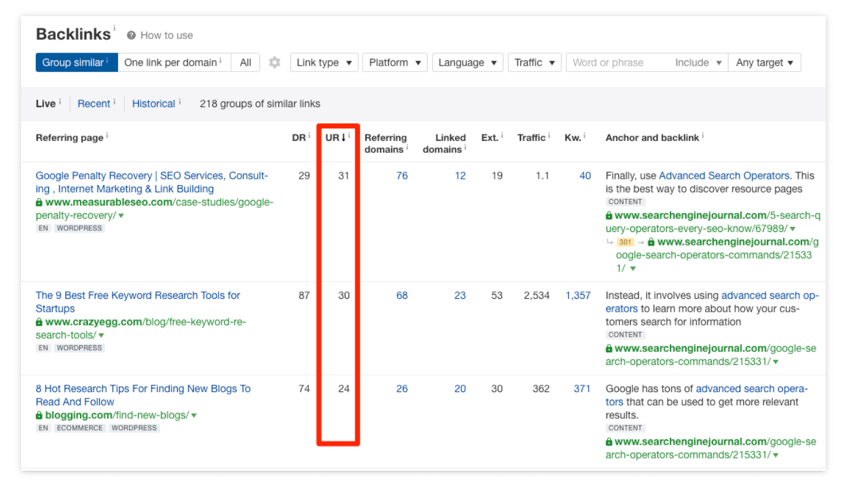Open the crazyegg.com URL link
Screen dimensions: 843x485
pyautogui.click(x=141, y=328)
